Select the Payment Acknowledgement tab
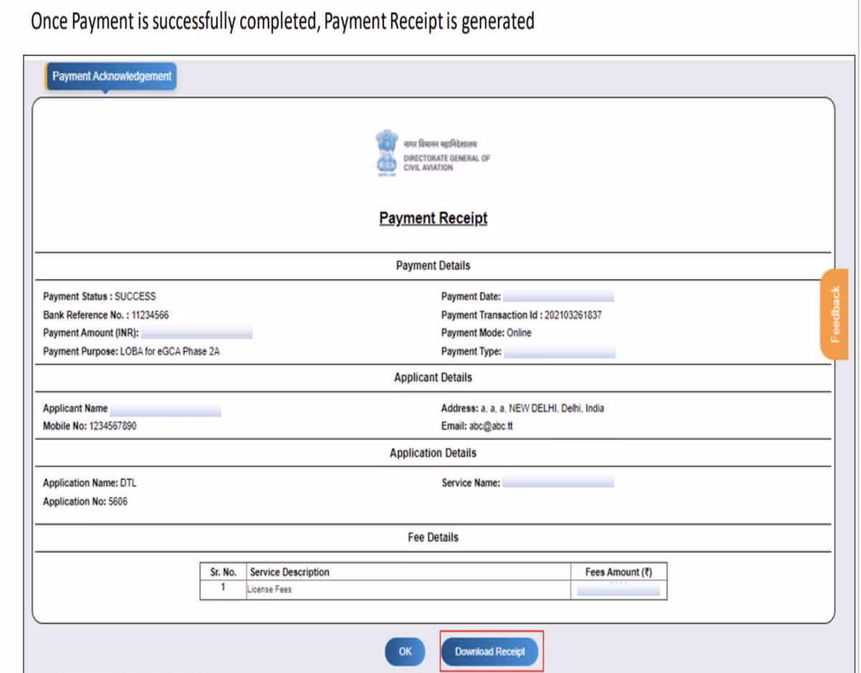This screenshot has width=861, height=673. pos(111,77)
